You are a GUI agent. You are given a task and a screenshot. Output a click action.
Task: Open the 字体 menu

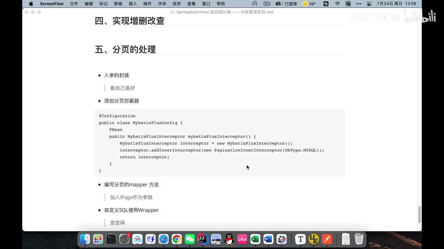pos(162,4)
